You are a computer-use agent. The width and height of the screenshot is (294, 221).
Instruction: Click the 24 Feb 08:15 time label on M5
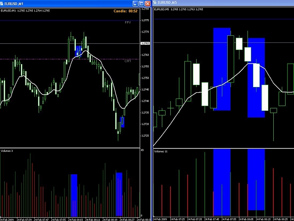pos(263,219)
